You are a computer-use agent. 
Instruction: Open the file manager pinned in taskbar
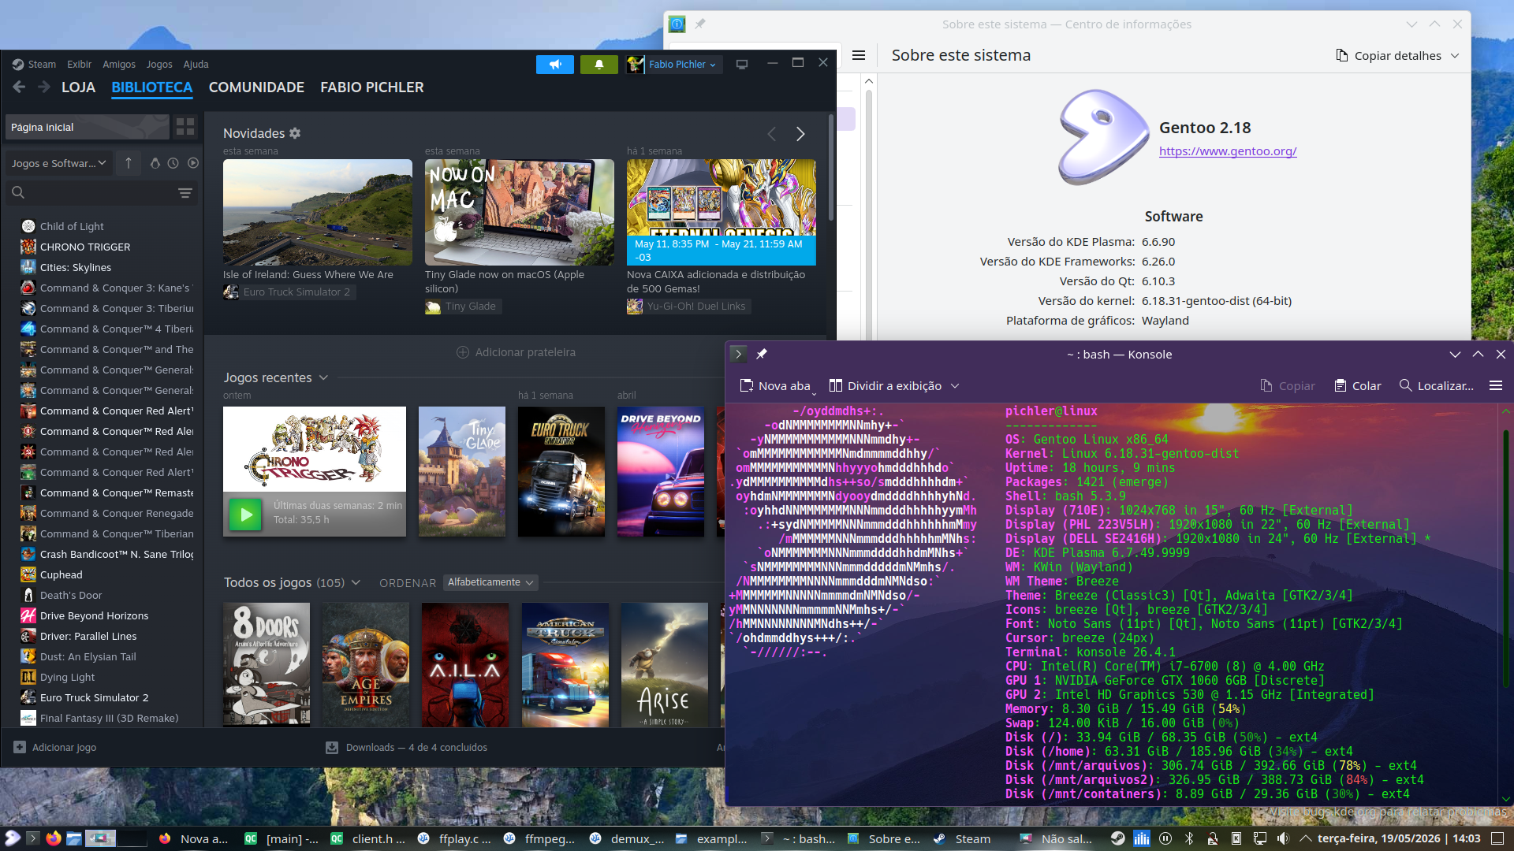point(74,838)
